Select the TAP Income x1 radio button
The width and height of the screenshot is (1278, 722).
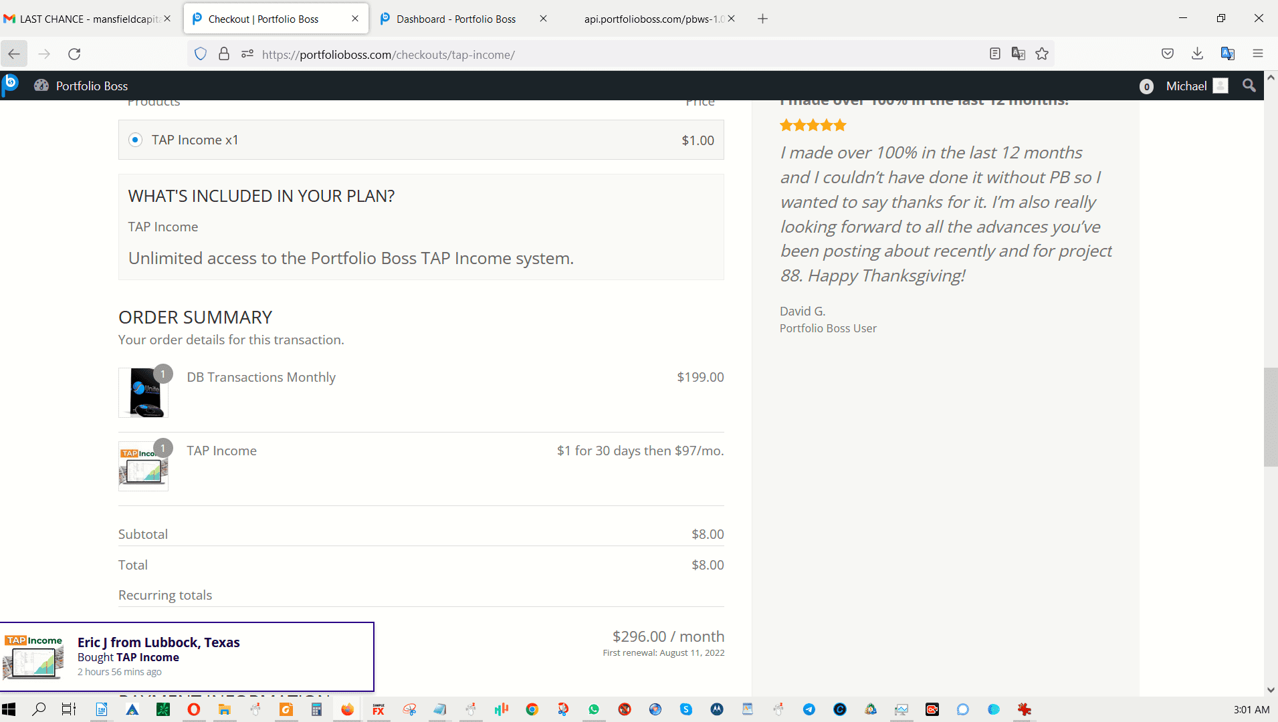pyautogui.click(x=136, y=140)
